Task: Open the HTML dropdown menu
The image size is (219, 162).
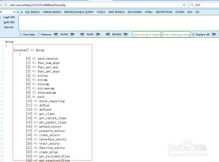Action: click(x=149, y=12)
